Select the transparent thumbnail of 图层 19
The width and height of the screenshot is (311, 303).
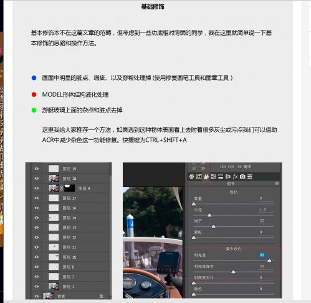[x=54, y=169]
